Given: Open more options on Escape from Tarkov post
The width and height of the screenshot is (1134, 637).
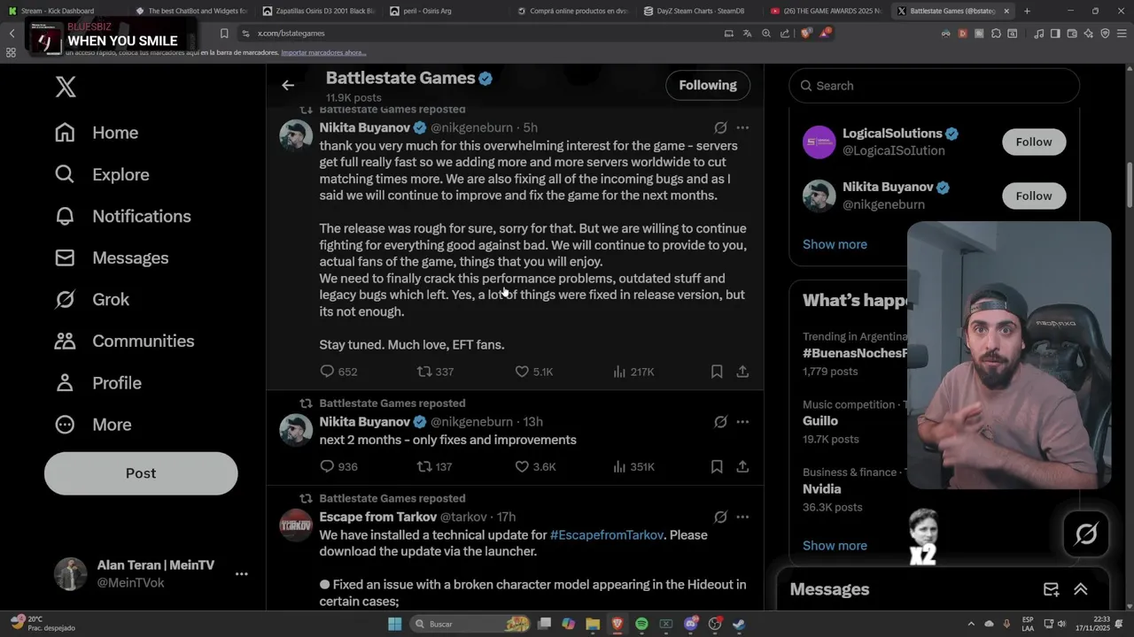Looking at the screenshot, I should click(x=742, y=517).
